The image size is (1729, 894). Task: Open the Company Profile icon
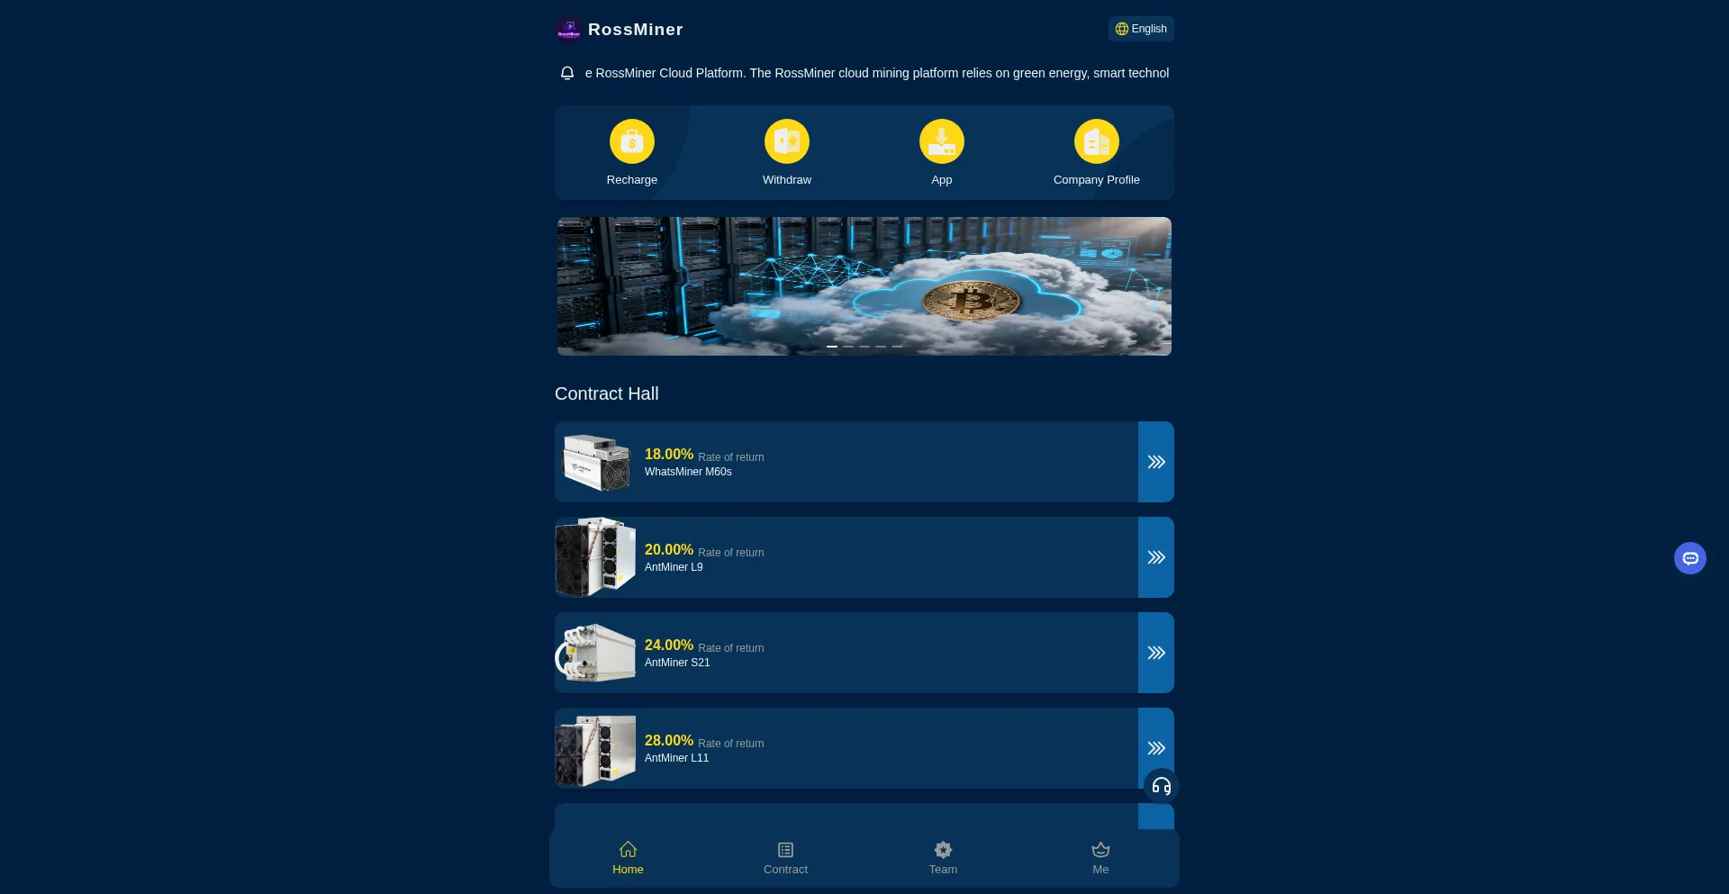pyautogui.click(x=1096, y=142)
